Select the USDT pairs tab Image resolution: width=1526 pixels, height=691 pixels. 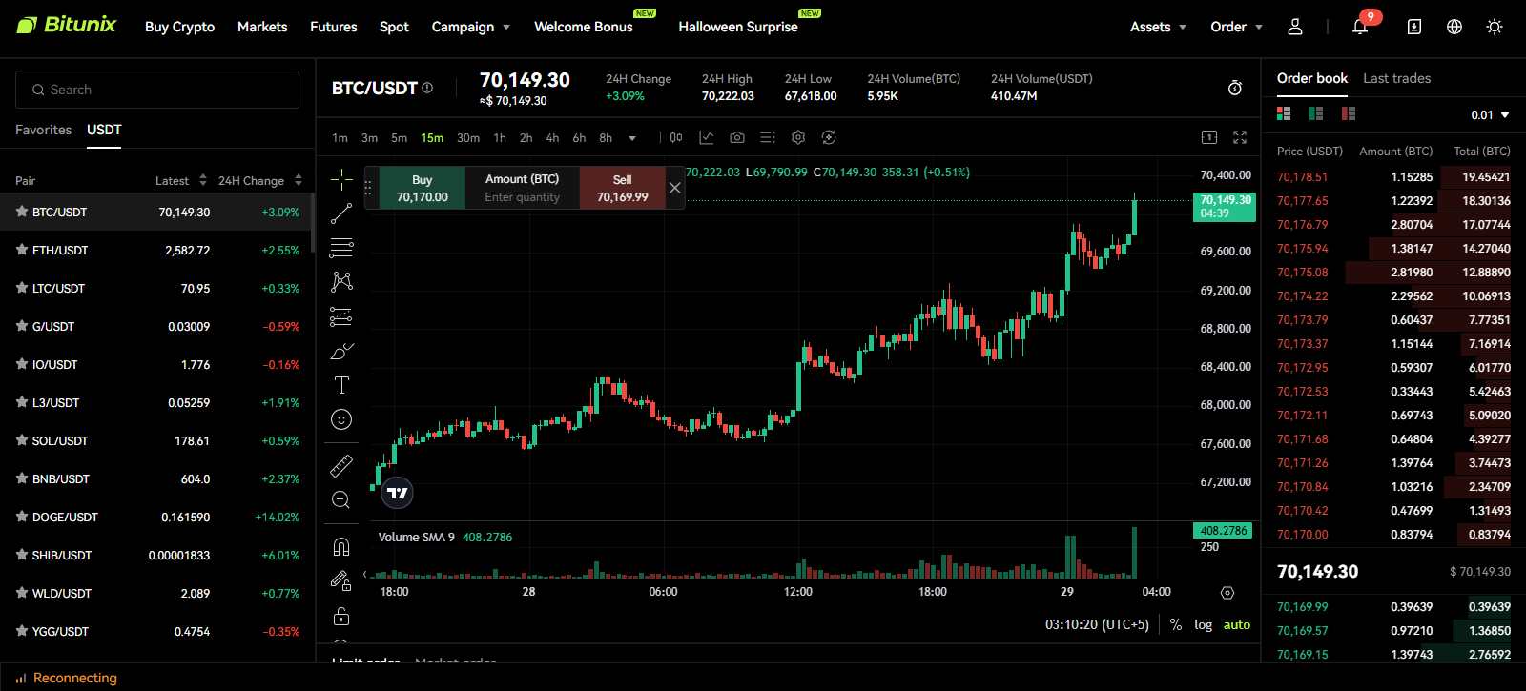pyautogui.click(x=104, y=130)
